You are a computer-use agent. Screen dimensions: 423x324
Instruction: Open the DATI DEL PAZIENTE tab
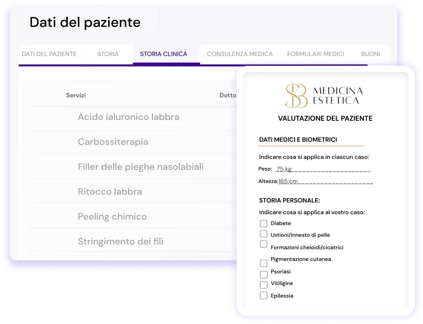point(49,54)
